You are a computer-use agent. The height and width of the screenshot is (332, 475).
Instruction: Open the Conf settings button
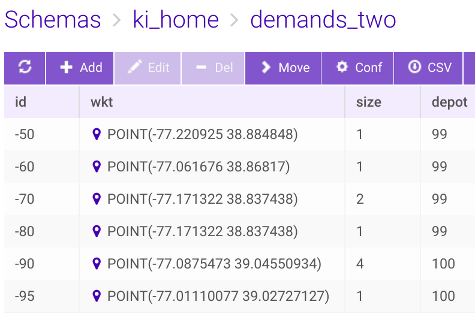pos(358,68)
